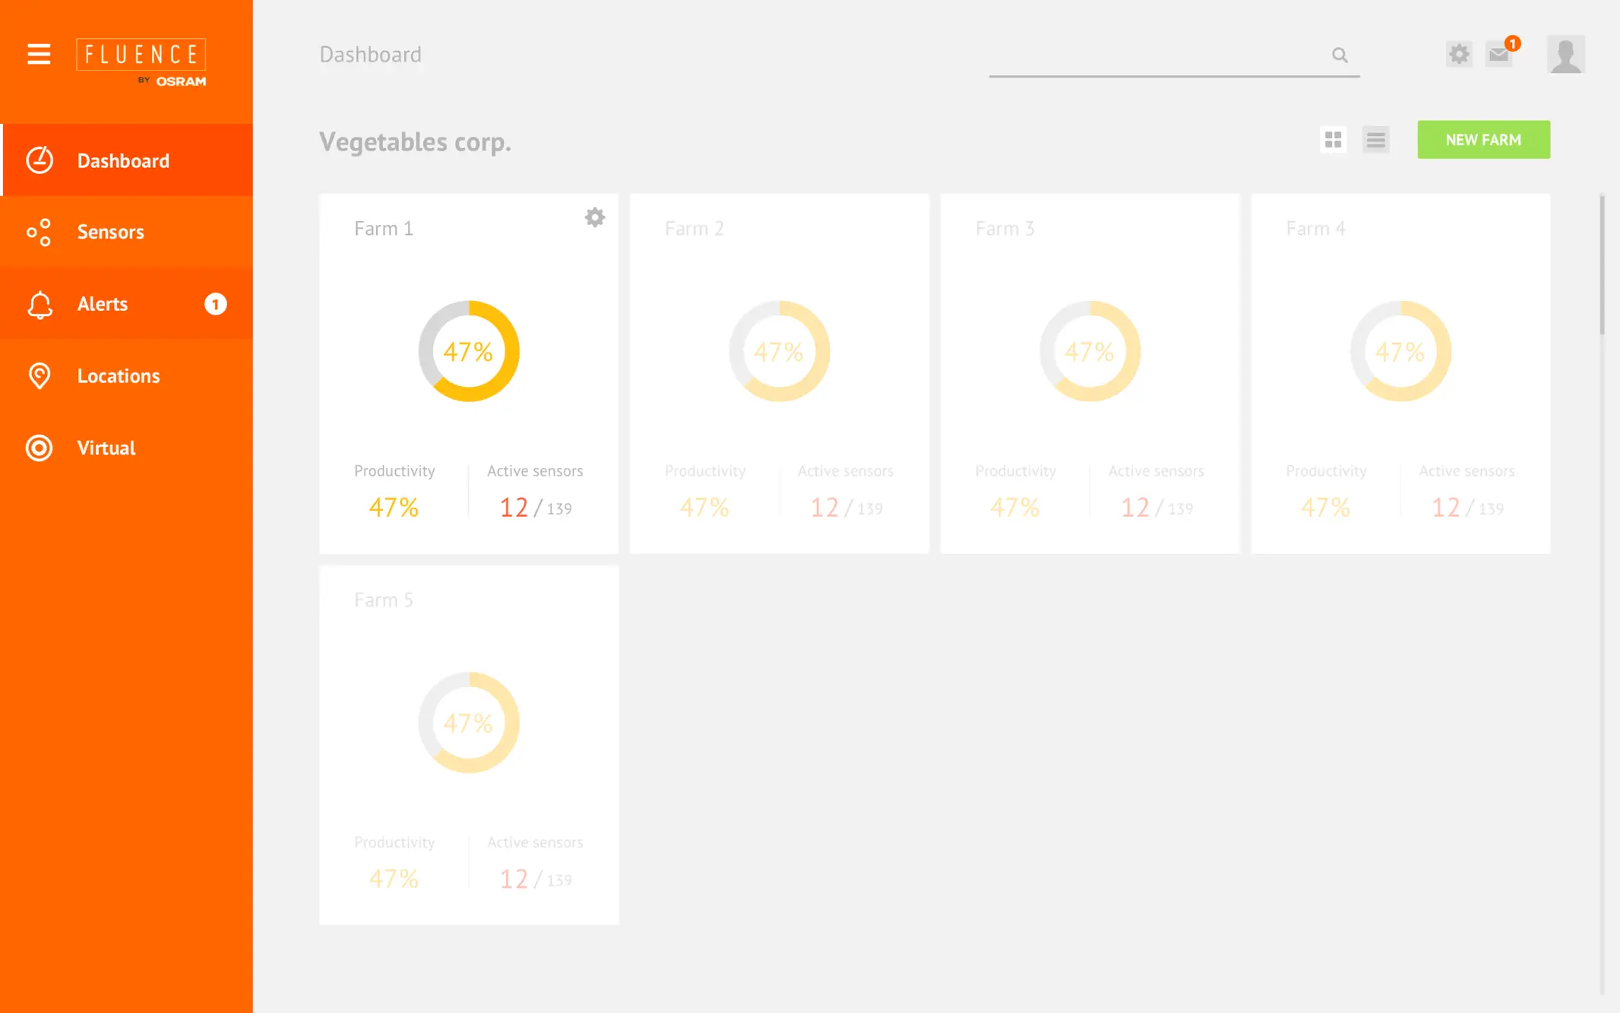Switch to list view
Viewport: 1620px width, 1013px height.
tap(1375, 140)
